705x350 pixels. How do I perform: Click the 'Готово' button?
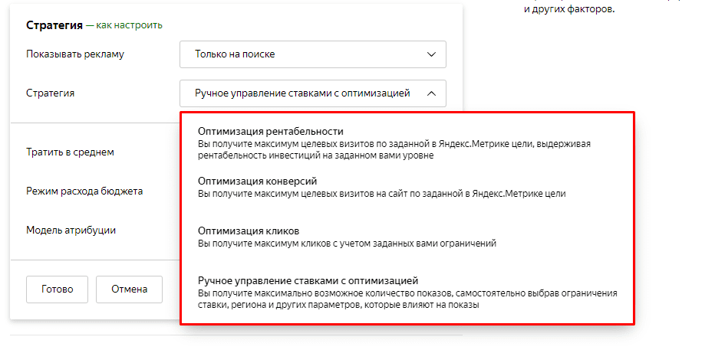57,289
